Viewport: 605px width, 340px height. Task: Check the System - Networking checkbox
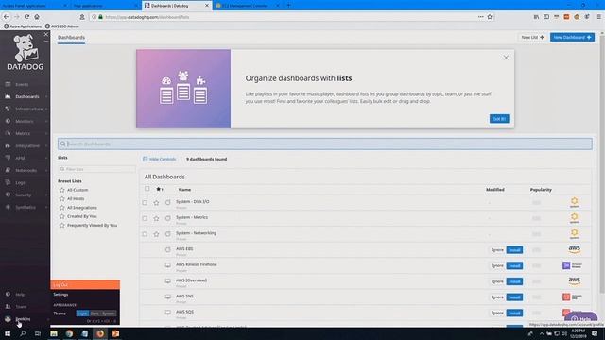tap(145, 234)
